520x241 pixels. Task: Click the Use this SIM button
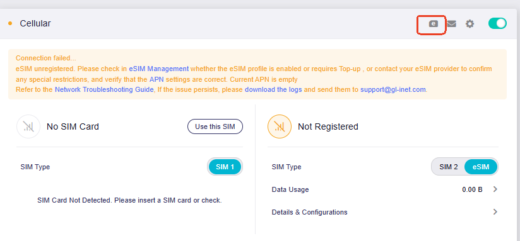point(215,126)
